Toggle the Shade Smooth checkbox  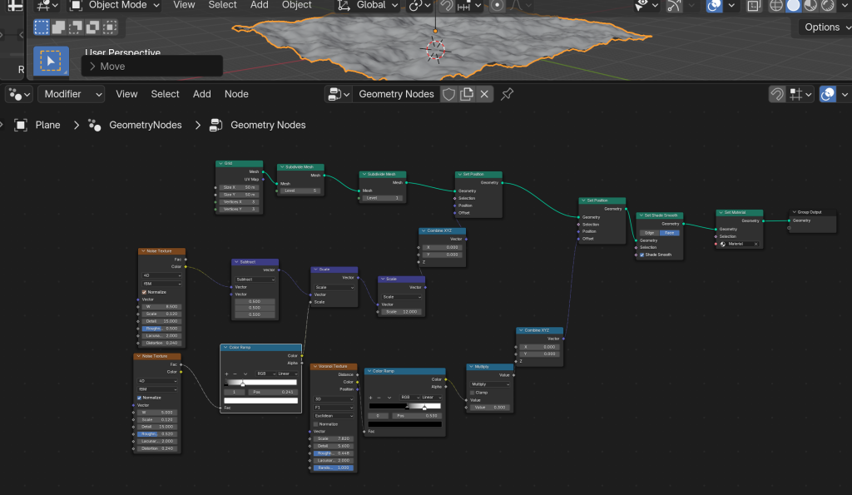pos(641,255)
